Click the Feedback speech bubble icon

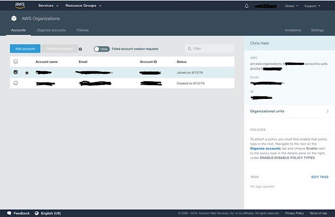(9, 213)
